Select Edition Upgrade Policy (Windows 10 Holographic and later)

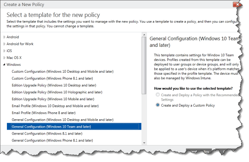pyautogui.click(x=57, y=92)
